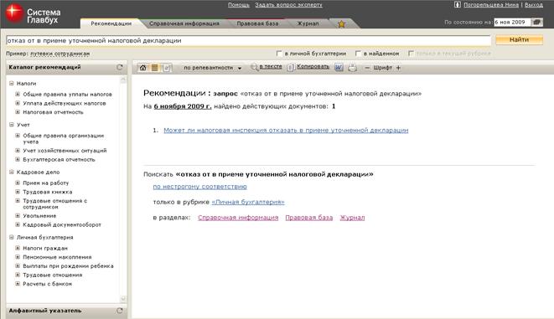The image size is (554, 319).
Task: Increase font size with plus button
Action: pos(398,68)
